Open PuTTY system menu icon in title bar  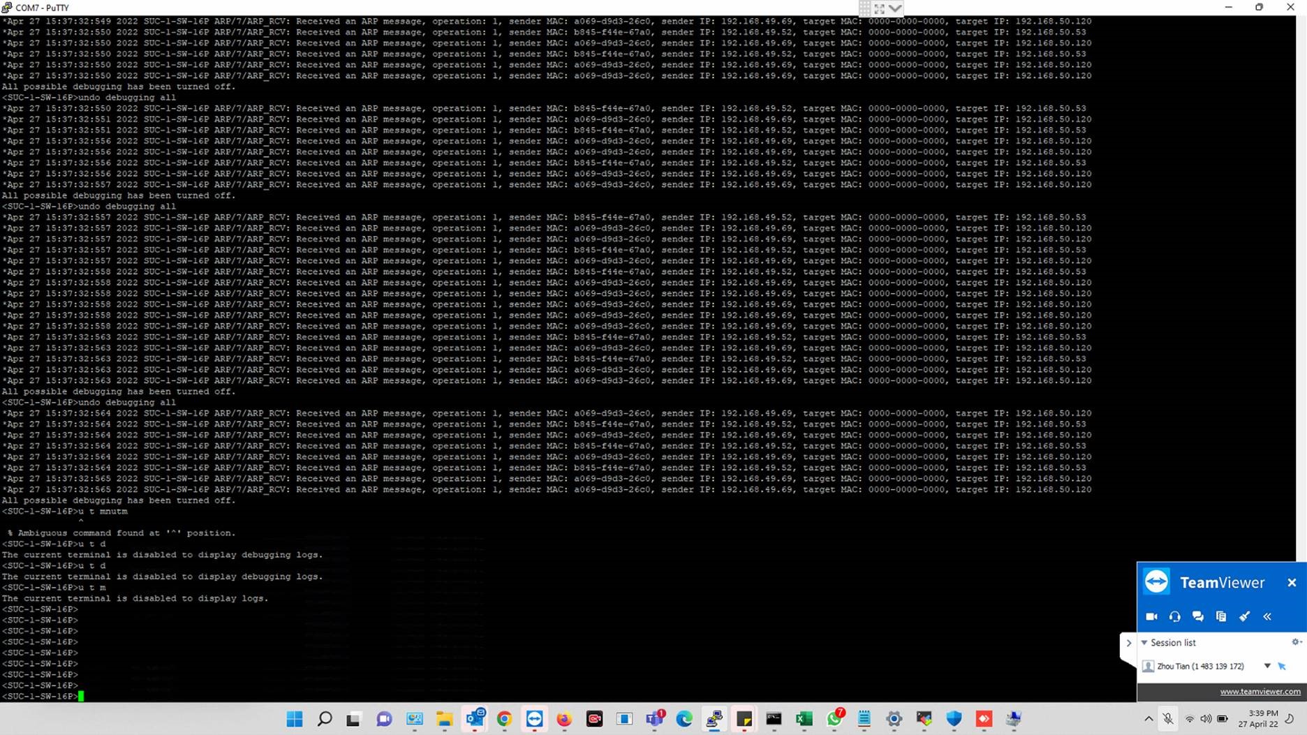(6, 7)
